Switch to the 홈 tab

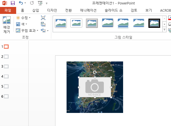pyautogui.click(x=23, y=10)
